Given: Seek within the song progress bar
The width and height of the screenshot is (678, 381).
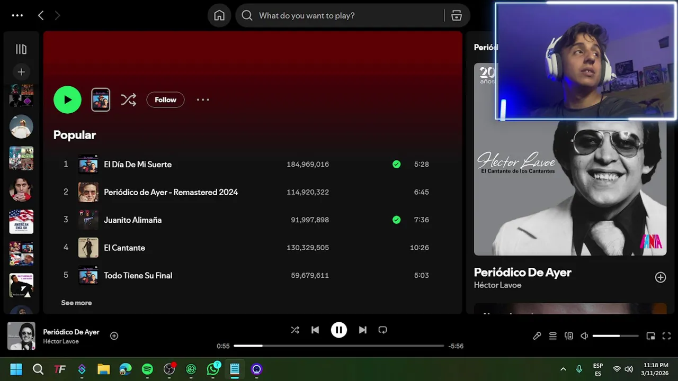Looking at the screenshot, I should [339, 346].
